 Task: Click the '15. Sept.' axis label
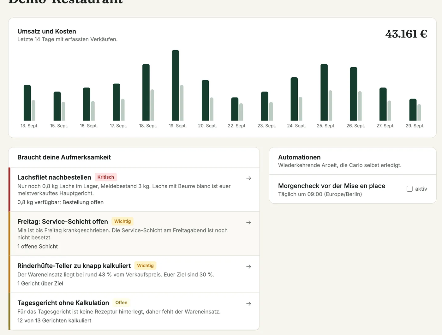[x=59, y=126]
